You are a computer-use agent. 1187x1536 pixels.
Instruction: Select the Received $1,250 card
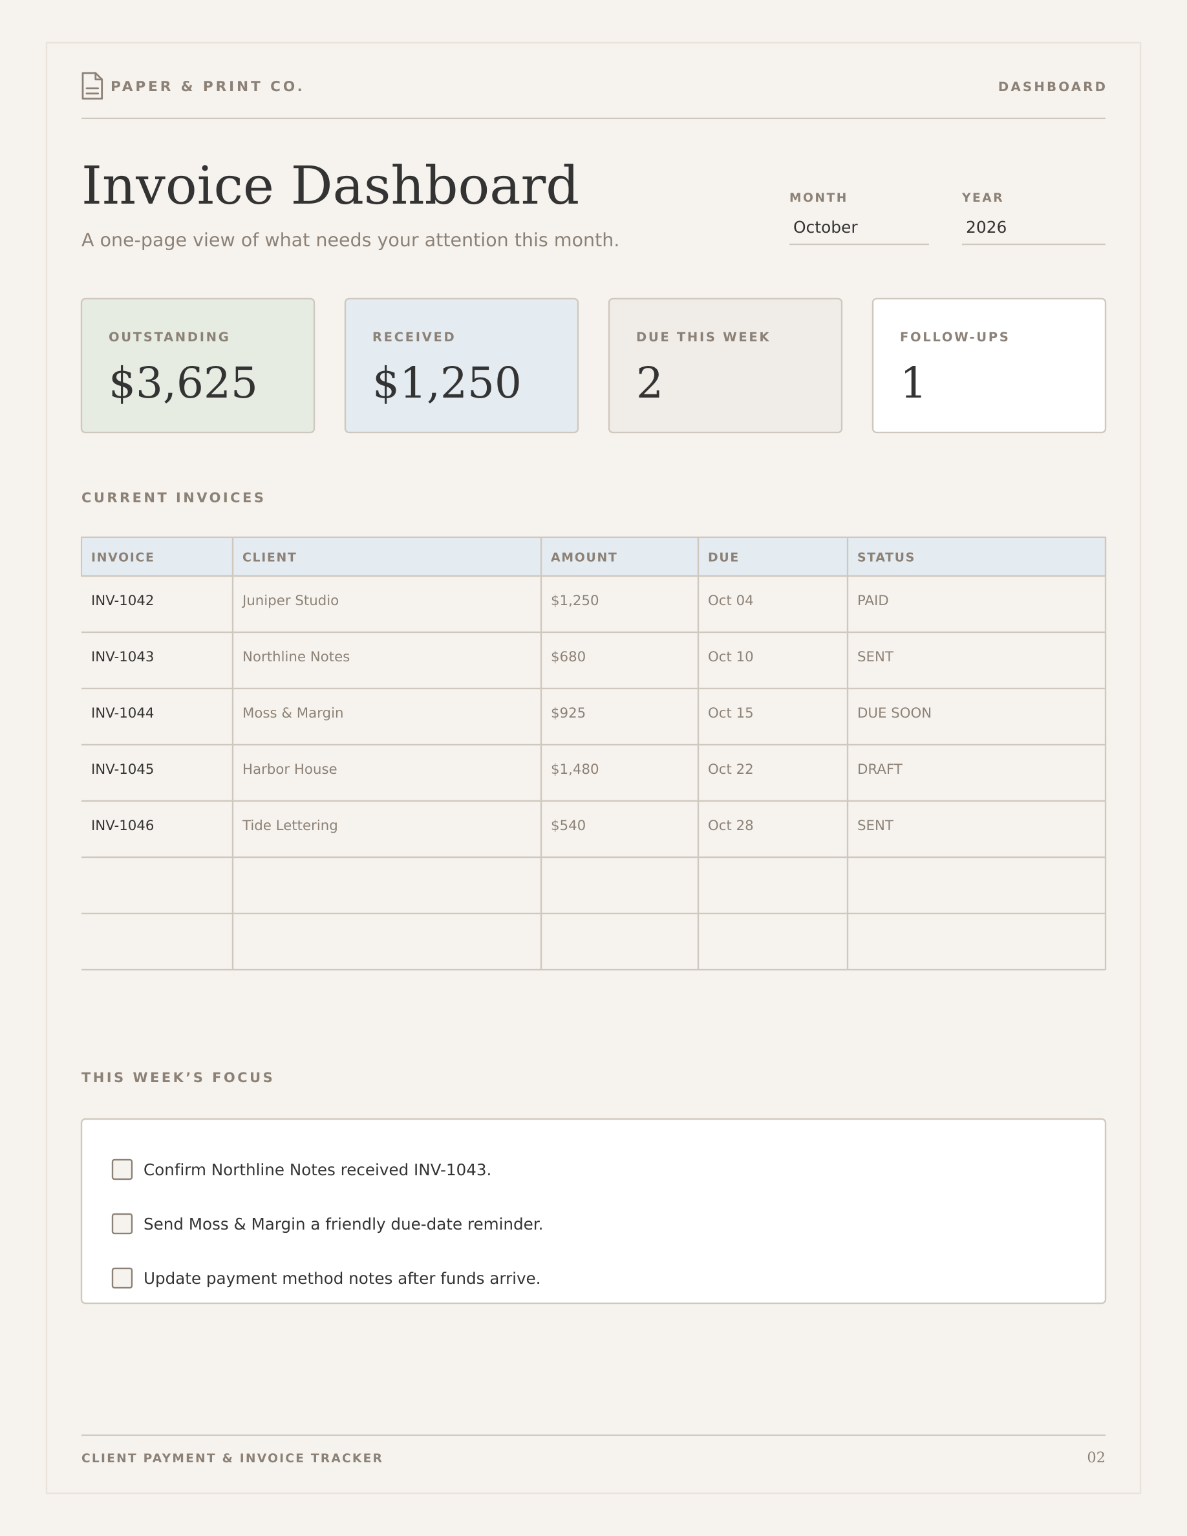click(462, 366)
